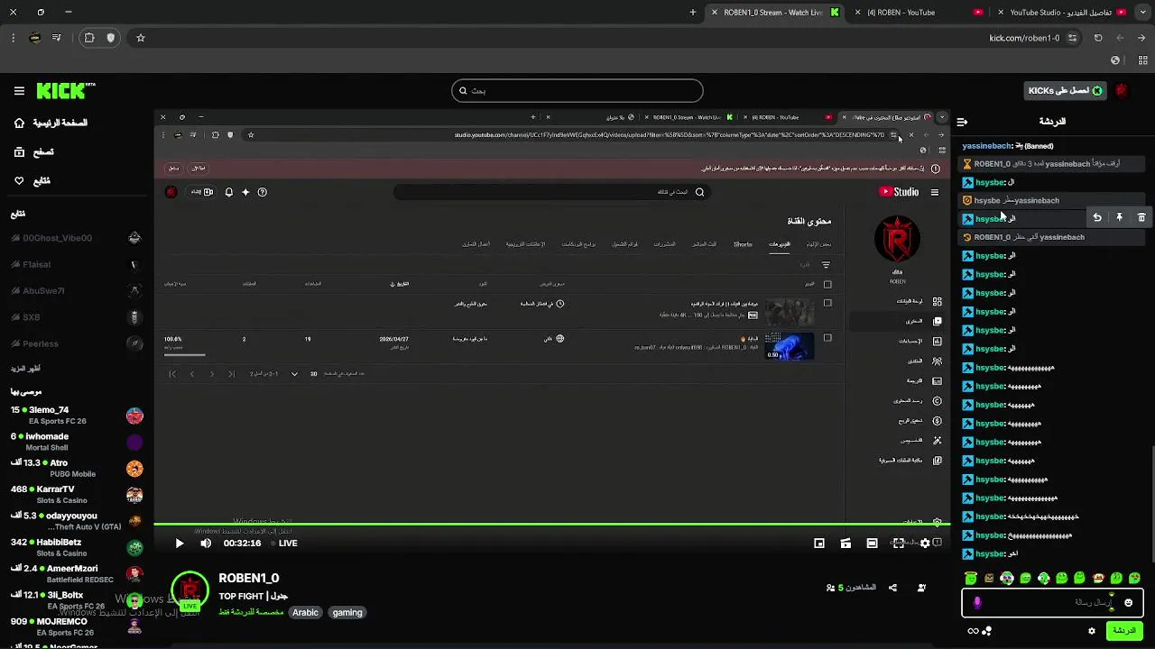The width and height of the screenshot is (1155, 649).
Task: Focus the Kick search field
Action: click(577, 91)
